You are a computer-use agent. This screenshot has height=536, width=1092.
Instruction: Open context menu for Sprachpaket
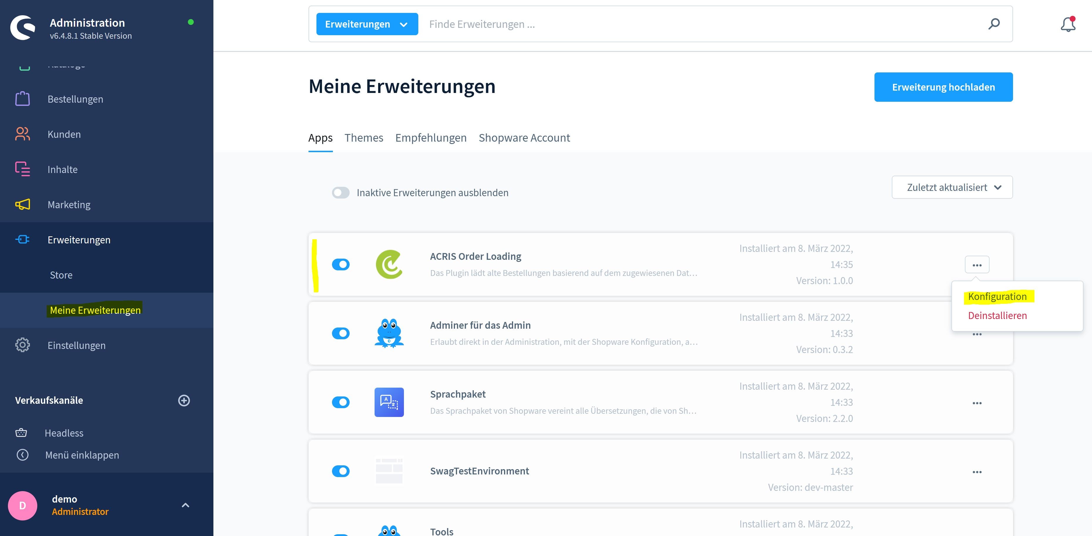[977, 403]
